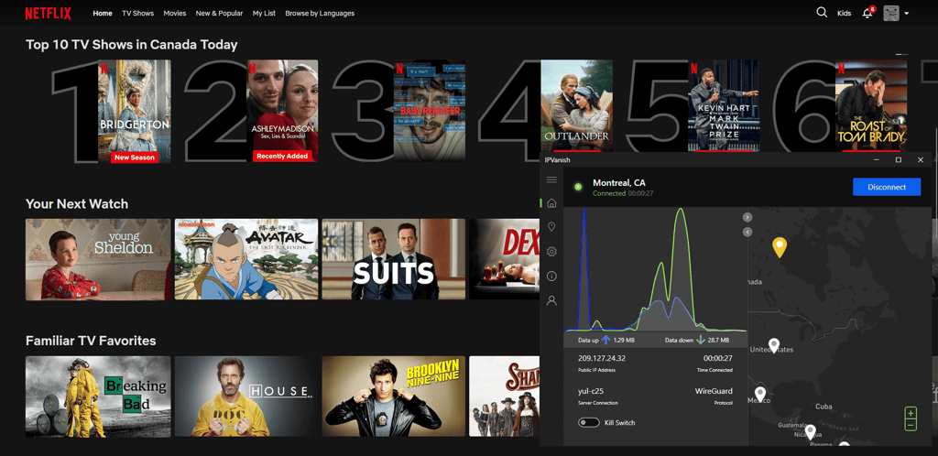938x456 pixels.
Task: Click the profile avatar icon
Action: coord(892,13)
